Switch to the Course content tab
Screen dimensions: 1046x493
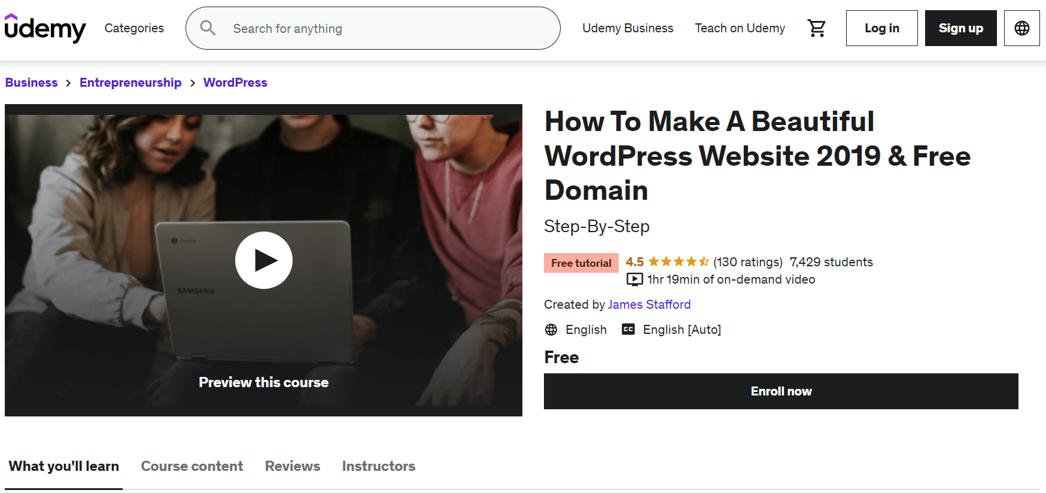(192, 466)
